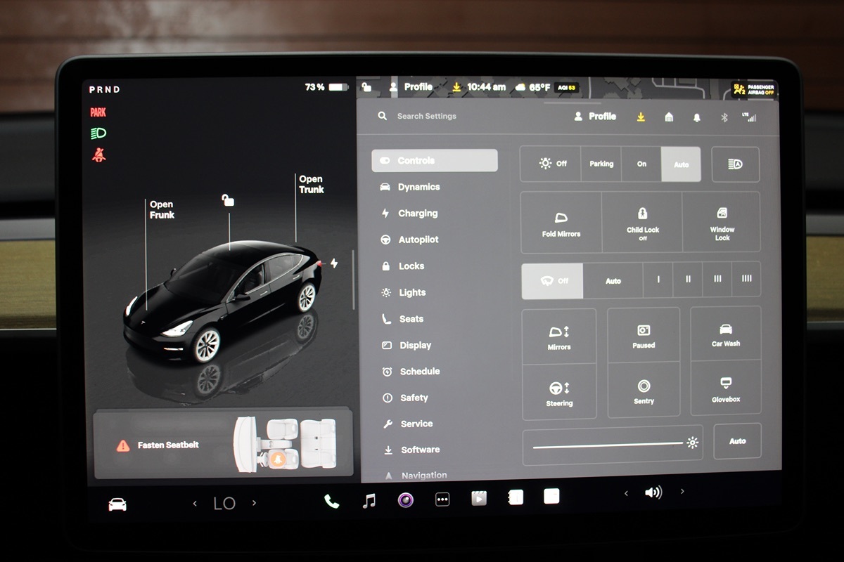Open the music app icon
The width and height of the screenshot is (844, 562).
369,501
